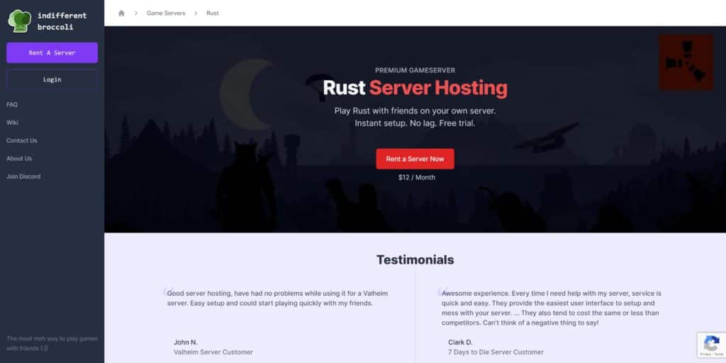Image resolution: width=726 pixels, height=363 pixels.
Task: Open the indifferent broccoli site title
Action: [x=62, y=21]
